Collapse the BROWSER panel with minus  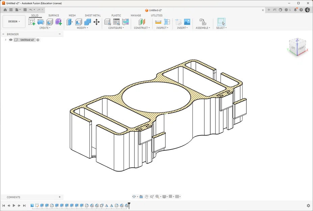coord(59,34)
